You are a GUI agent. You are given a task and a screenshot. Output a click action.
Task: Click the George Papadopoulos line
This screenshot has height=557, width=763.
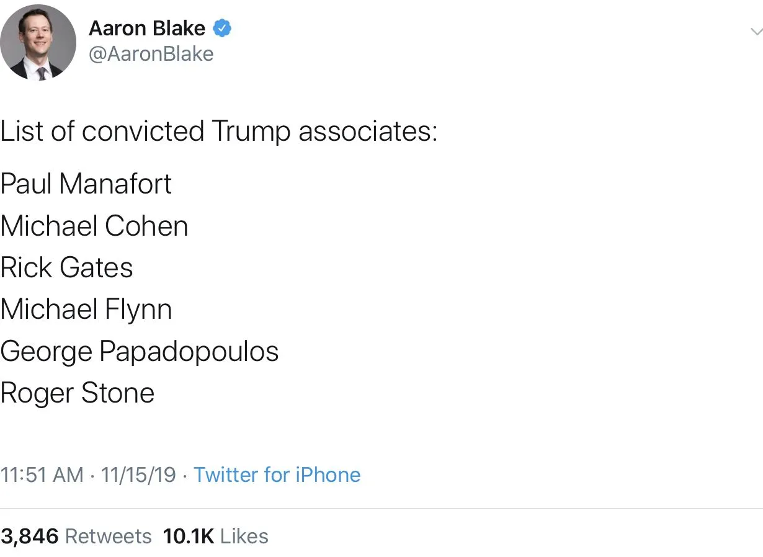(x=140, y=352)
